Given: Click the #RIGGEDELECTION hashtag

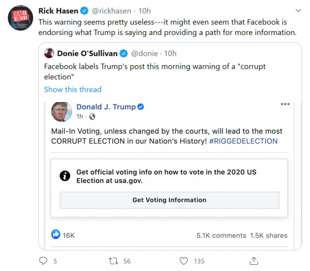Looking at the screenshot, I should [243, 141].
